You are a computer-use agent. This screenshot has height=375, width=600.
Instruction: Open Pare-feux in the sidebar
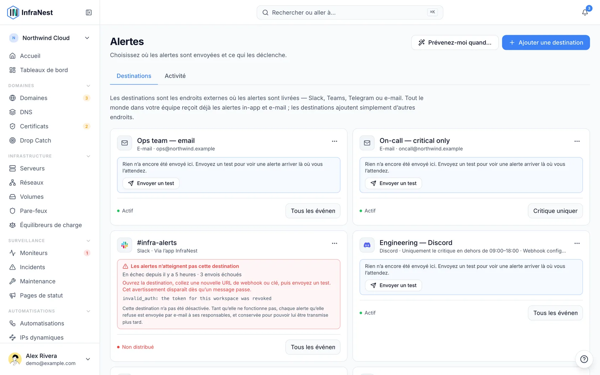[50, 211]
